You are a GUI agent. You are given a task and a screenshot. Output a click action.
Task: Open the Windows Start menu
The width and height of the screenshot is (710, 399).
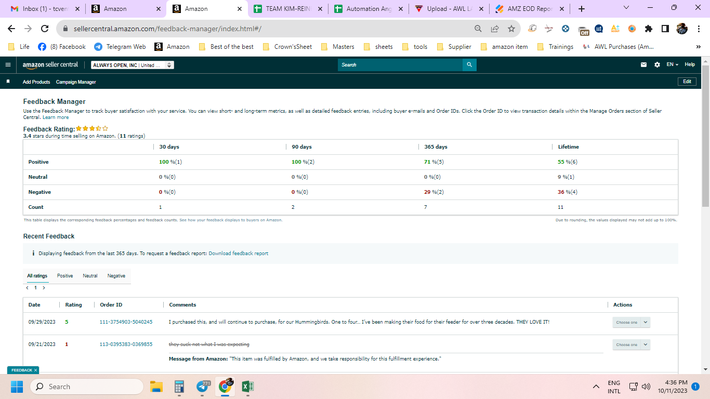pos(17,387)
